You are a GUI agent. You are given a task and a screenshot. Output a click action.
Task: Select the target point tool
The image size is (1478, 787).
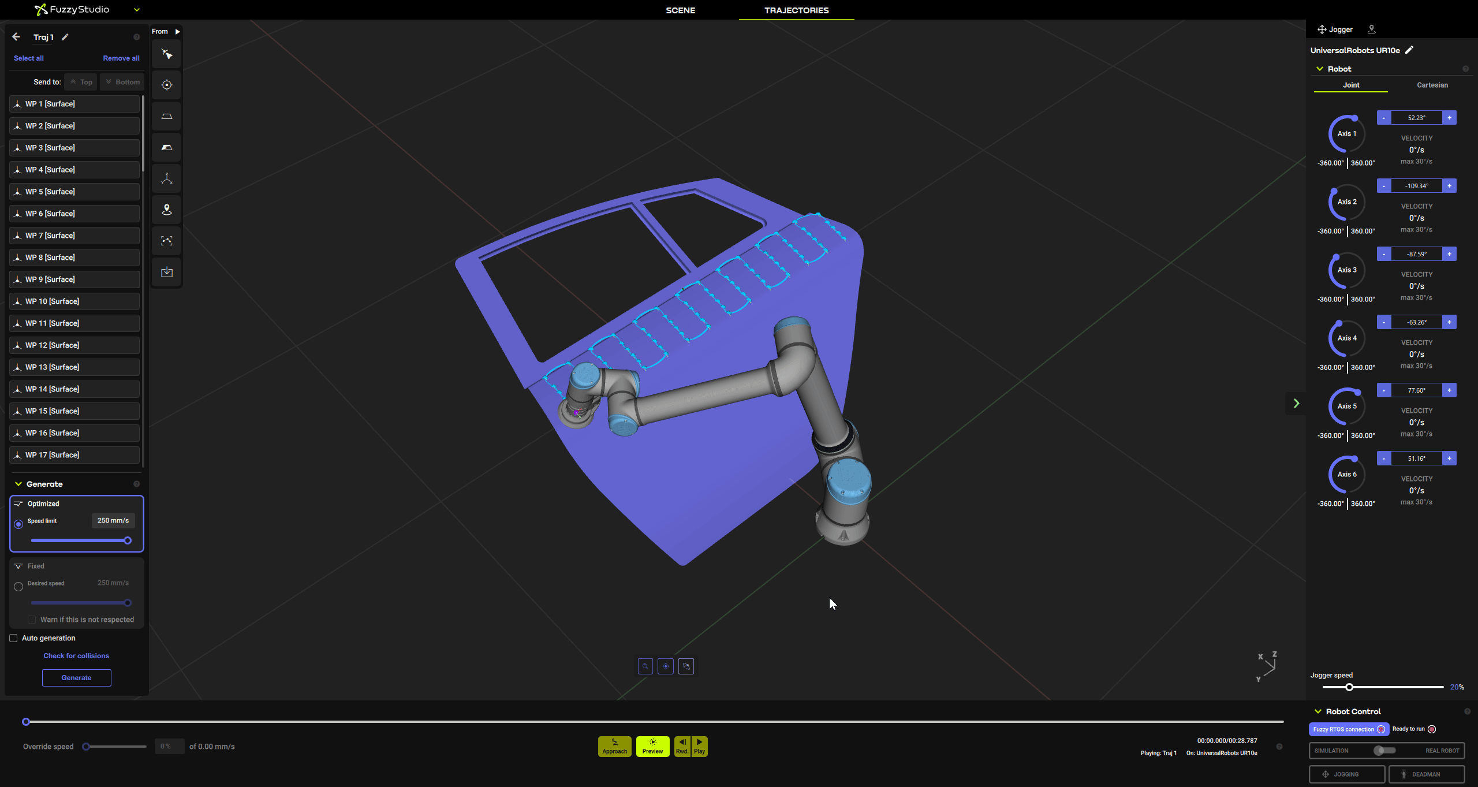[x=167, y=85]
